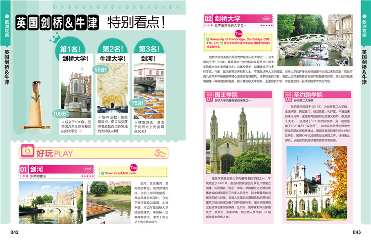
Task: Click the 特别看点! headline text
Action: pos(136,22)
